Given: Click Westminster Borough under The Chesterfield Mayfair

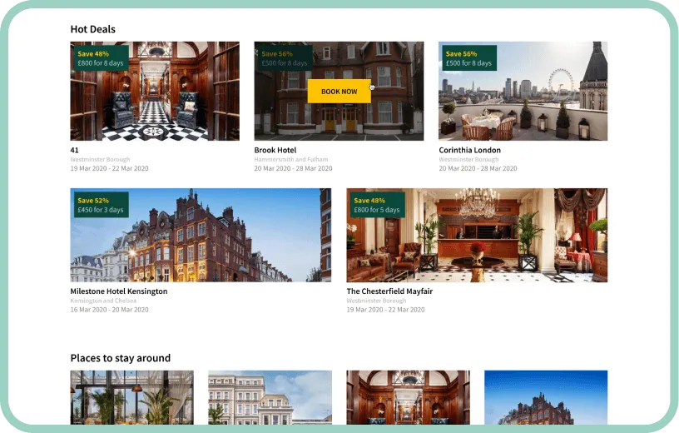Looking at the screenshot, I should point(376,301).
